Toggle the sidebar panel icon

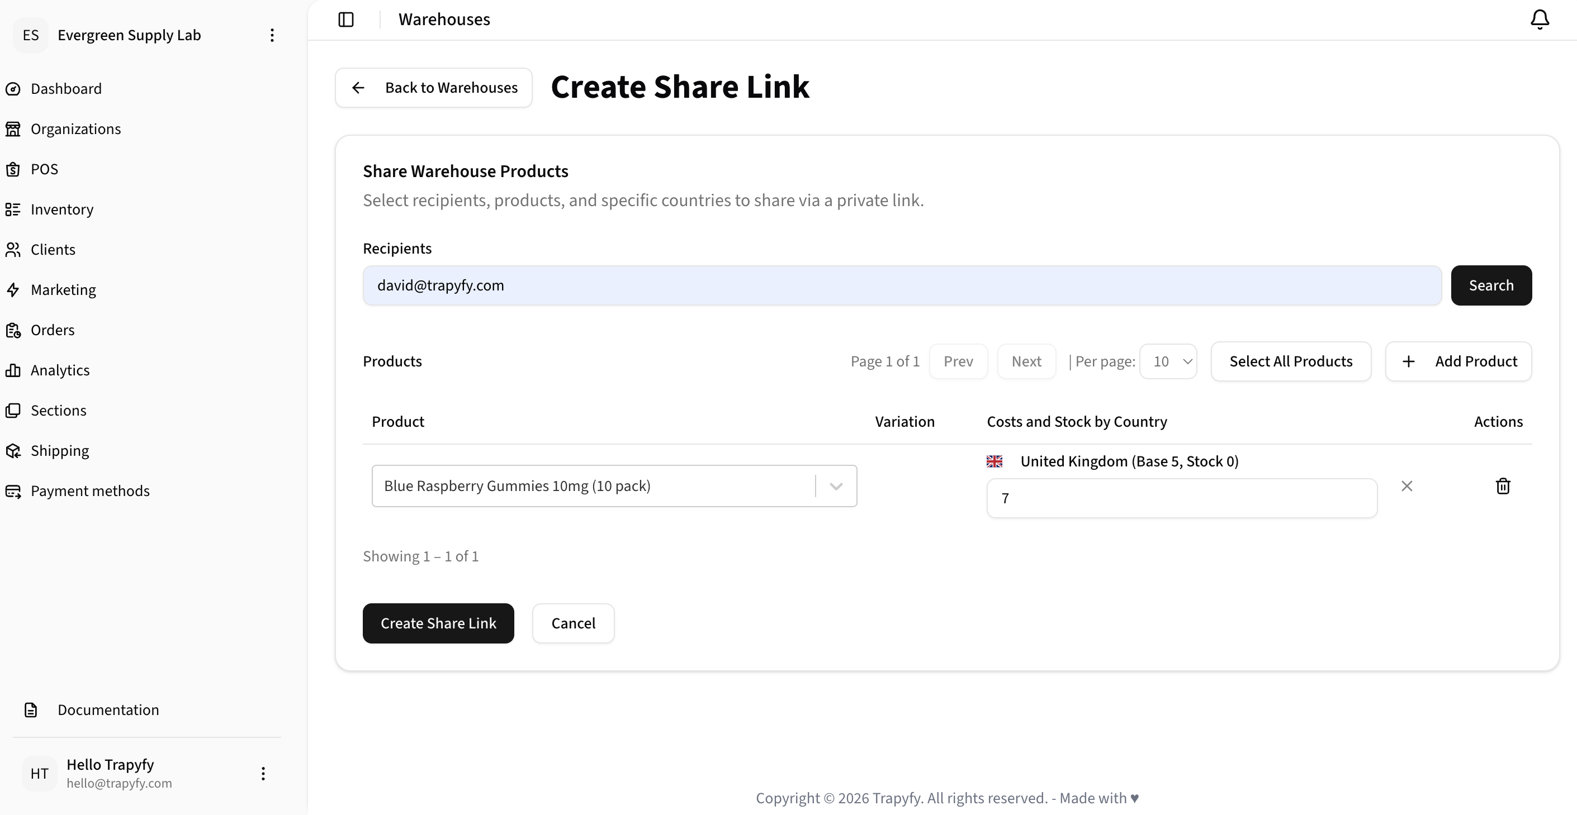coord(346,20)
